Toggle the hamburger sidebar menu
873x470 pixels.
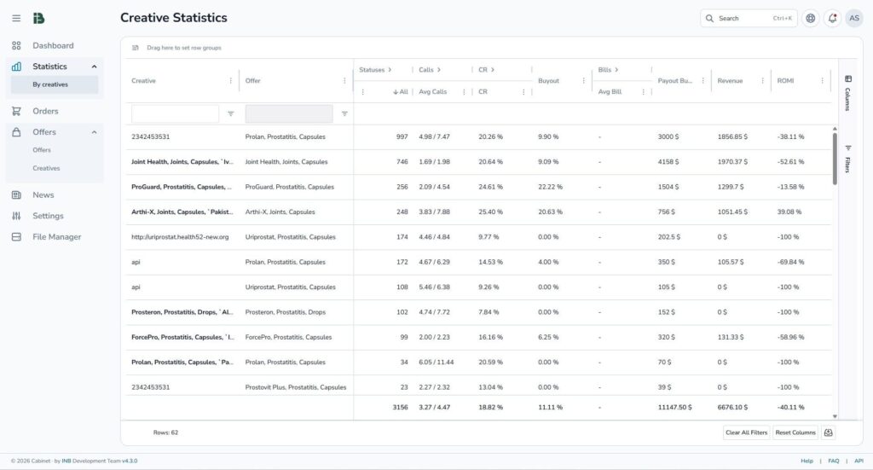point(16,18)
